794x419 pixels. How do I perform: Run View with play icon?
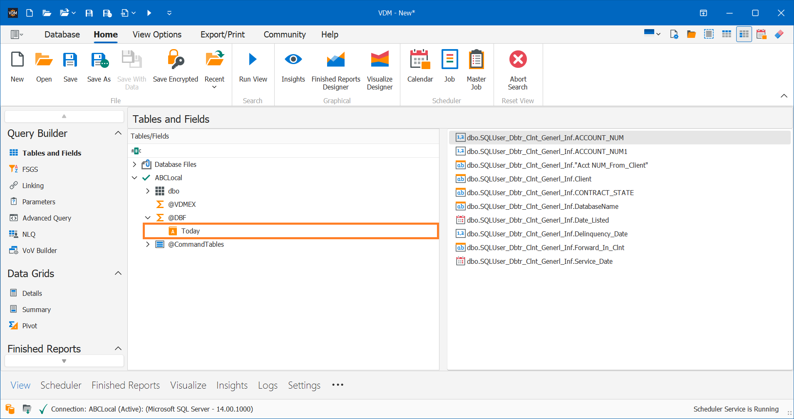click(x=253, y=60)
